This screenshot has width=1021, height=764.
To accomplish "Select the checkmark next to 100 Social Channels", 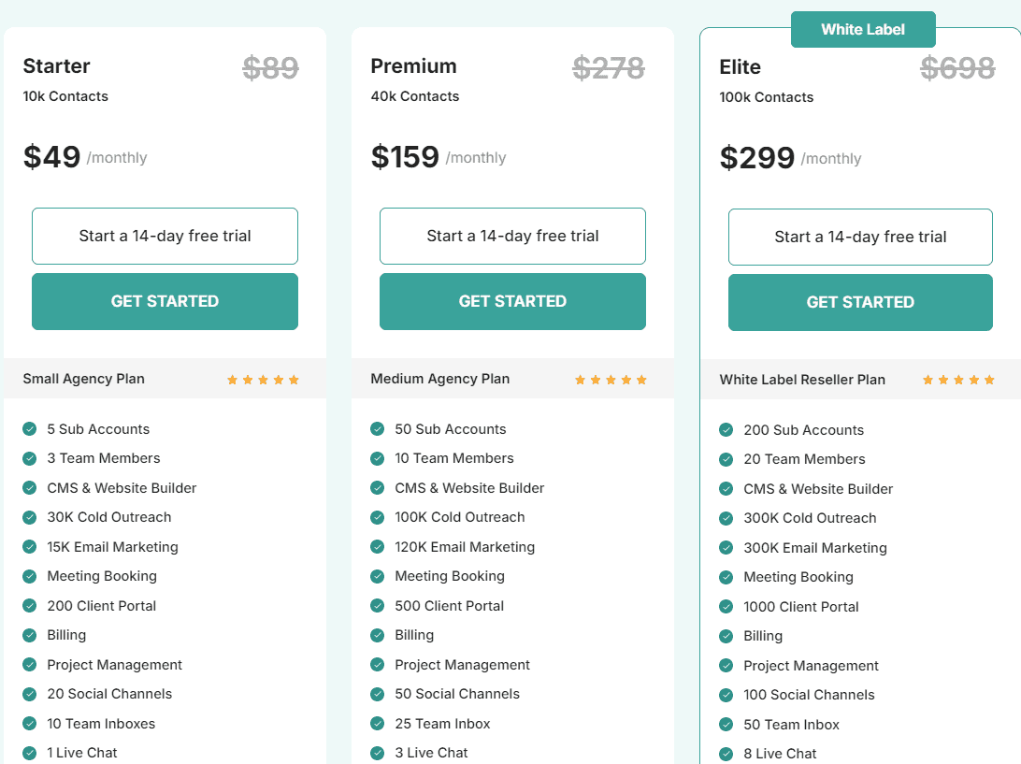I will point(726,695).
